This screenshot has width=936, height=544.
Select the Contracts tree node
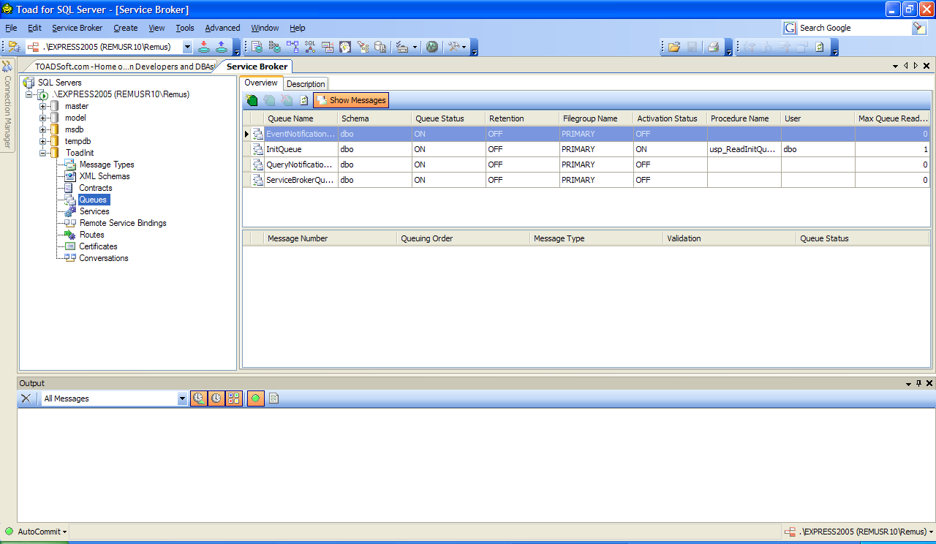[x=96, y=188]
